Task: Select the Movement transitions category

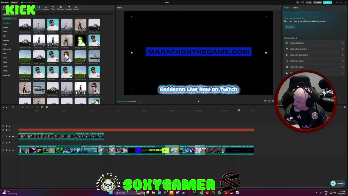Action: click(7, 49)
